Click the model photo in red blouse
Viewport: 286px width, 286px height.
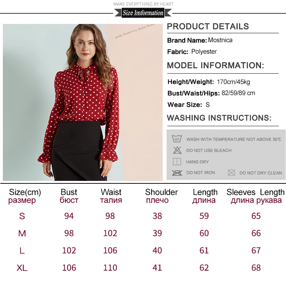coord(83,102)
